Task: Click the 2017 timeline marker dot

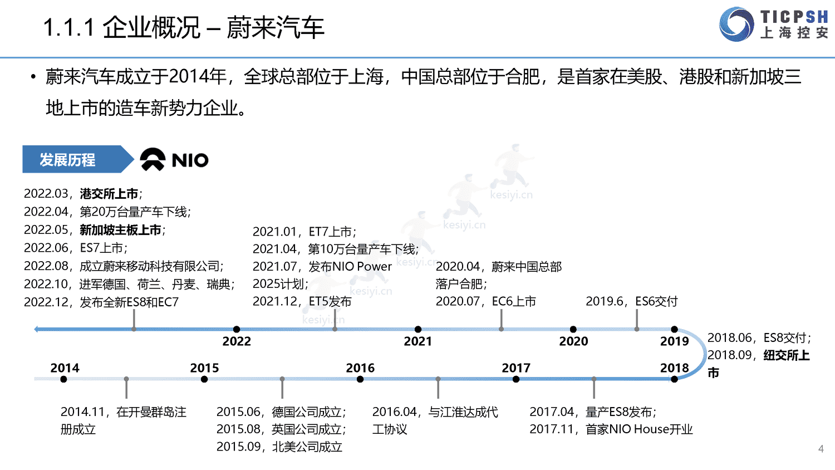Action: pos(516,379)
